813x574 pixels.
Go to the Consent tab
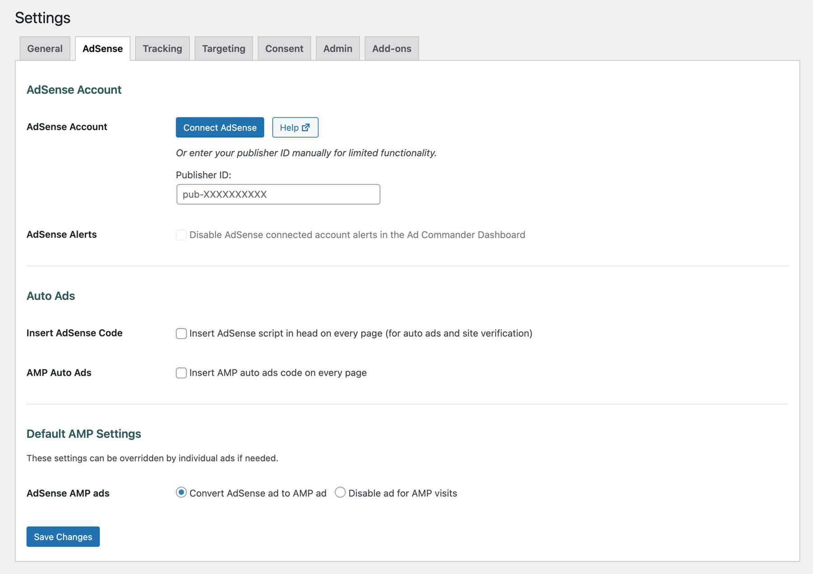(x=284, y=48)
